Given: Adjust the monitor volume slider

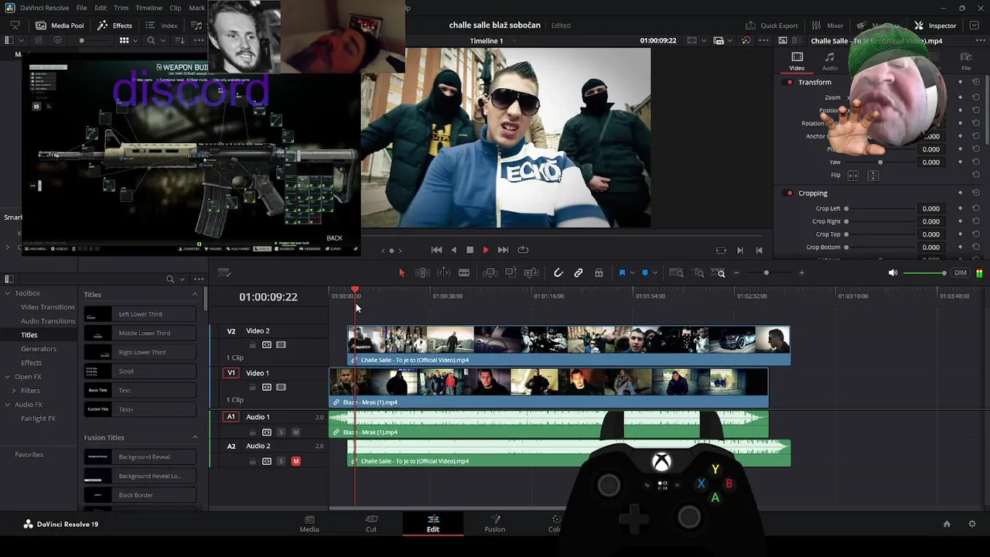Looking at the screenshot, I should pyautogui.click(x=925, y=273).
